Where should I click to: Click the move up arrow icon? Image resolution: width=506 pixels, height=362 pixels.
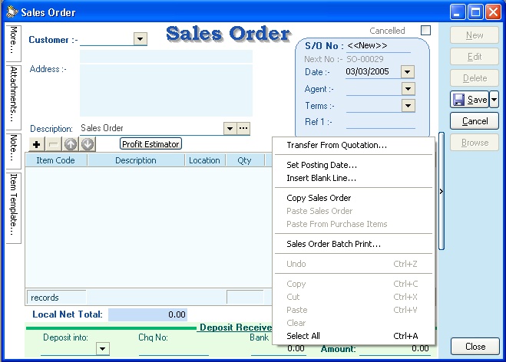pyautogui.click(x=71, y=144)
